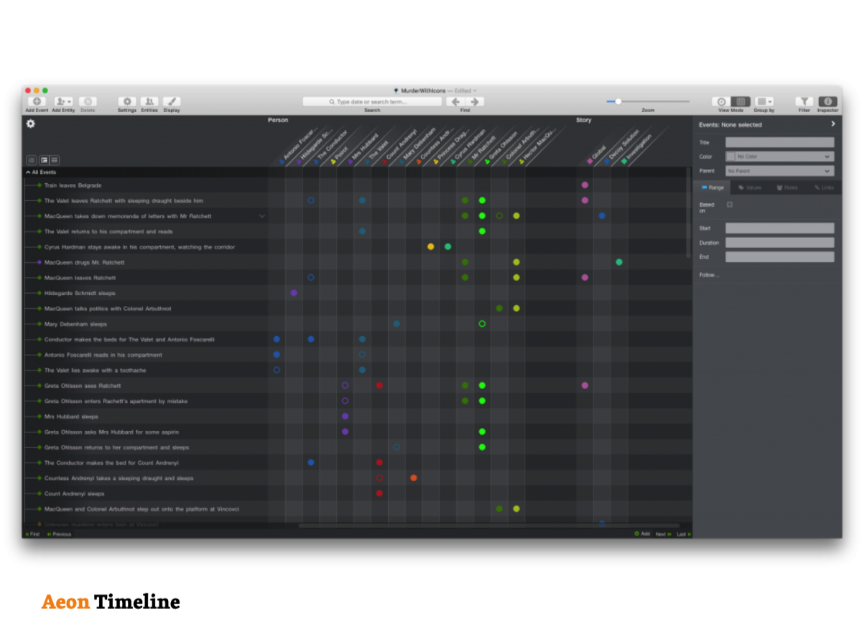
Task: Switch to timeline clock view mode
Action: (722, 102)
